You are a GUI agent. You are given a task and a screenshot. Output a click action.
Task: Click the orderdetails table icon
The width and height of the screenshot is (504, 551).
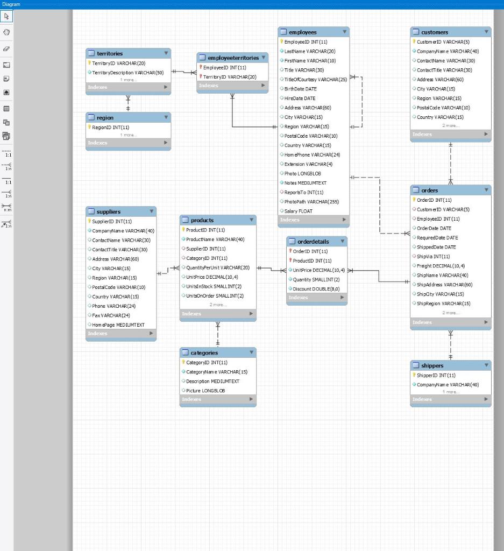click(x=292, y=242)
